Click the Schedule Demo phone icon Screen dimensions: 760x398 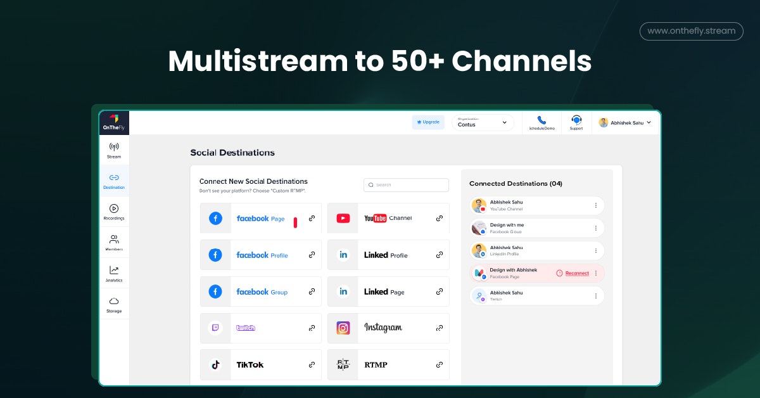click(x=541, y=120)
